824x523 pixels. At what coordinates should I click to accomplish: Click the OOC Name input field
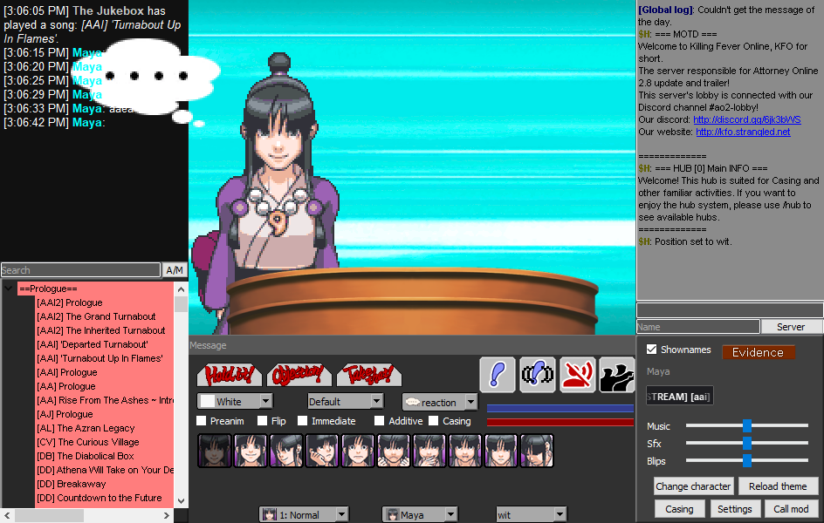[x=698, y=327]
